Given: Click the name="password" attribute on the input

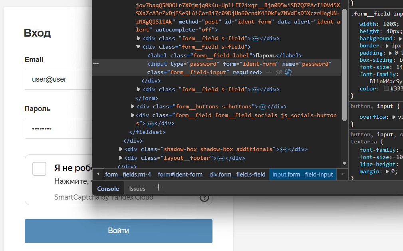Looking at the screenshot, I should point(307,64).
